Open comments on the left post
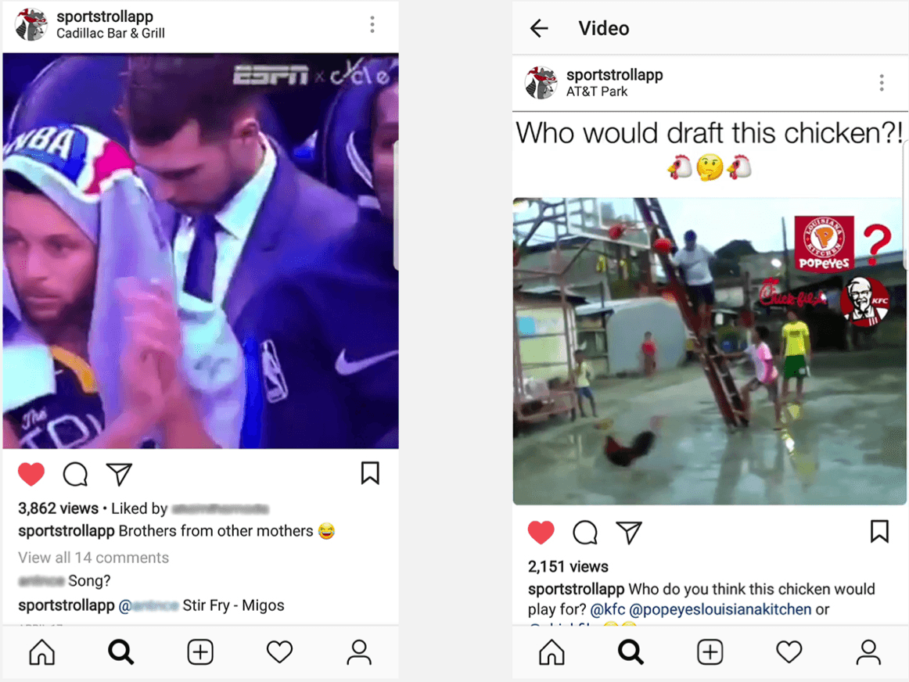This screenshot has height=682, width=909. [75, 474]
